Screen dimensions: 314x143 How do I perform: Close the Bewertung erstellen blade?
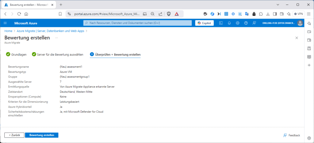coord(297,38)
